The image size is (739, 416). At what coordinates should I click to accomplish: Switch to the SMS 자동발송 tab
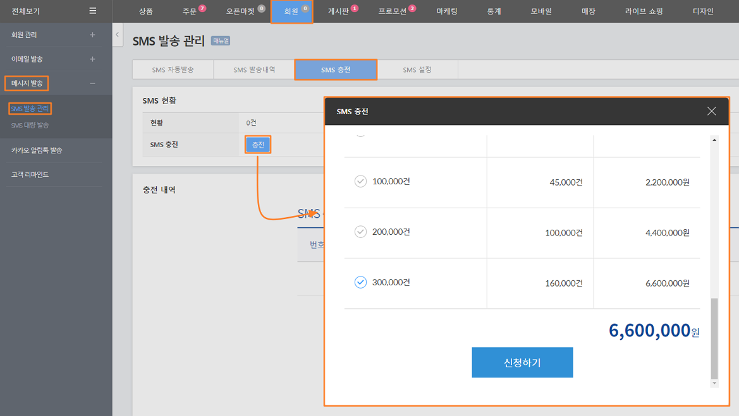pyautogui.click(x=173, y=69)
